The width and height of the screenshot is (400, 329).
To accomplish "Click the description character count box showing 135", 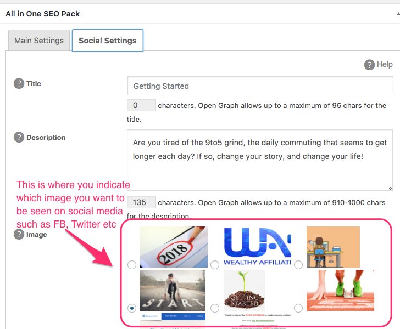I will [x=141, y=202].
